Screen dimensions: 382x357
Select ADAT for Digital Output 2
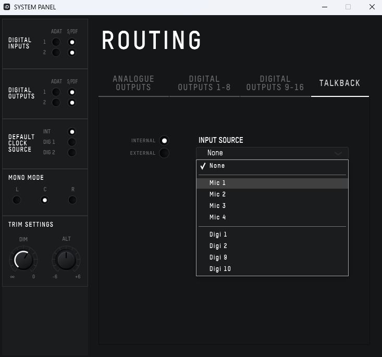56,103
